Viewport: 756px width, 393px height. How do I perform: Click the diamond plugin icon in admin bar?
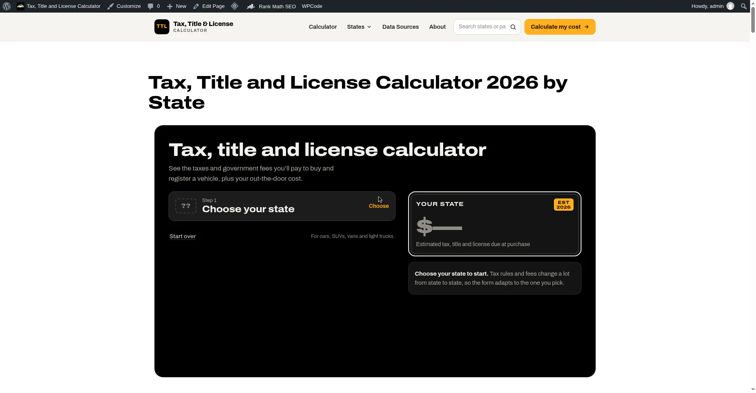(234, 6)
